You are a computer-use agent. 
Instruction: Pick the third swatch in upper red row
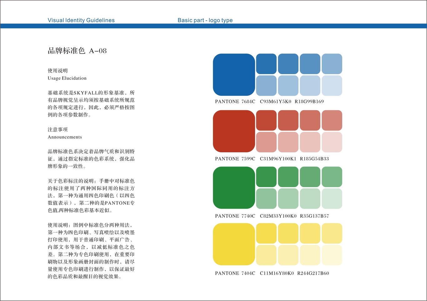(x=310, y=120)
